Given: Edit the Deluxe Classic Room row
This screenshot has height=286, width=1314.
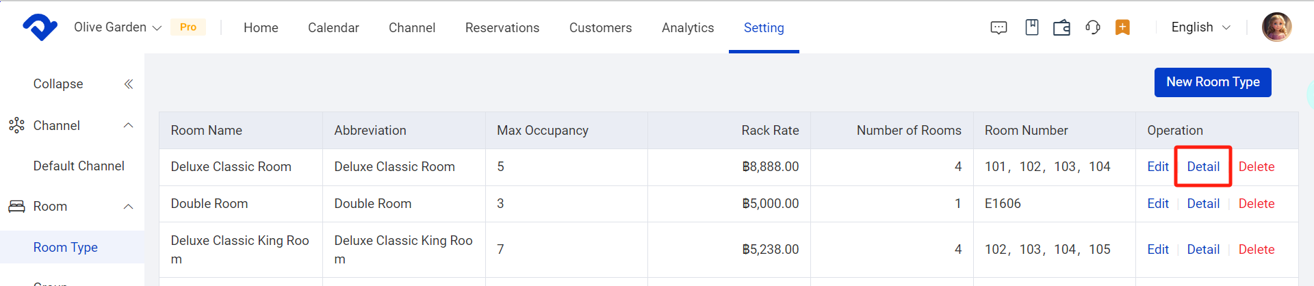Looking at the screenshot, I should point(1157,167).
